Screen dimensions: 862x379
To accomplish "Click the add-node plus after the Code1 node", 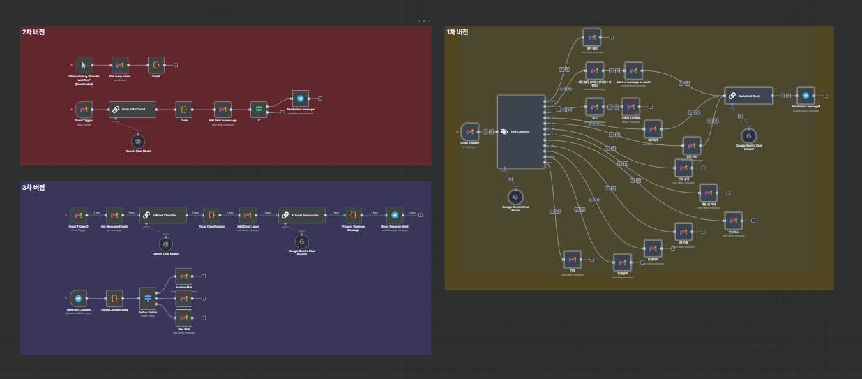I will tap(175, 65).
